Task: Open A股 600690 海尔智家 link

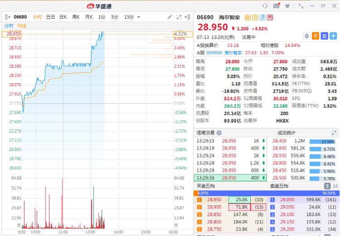Action: coord(224,53)
